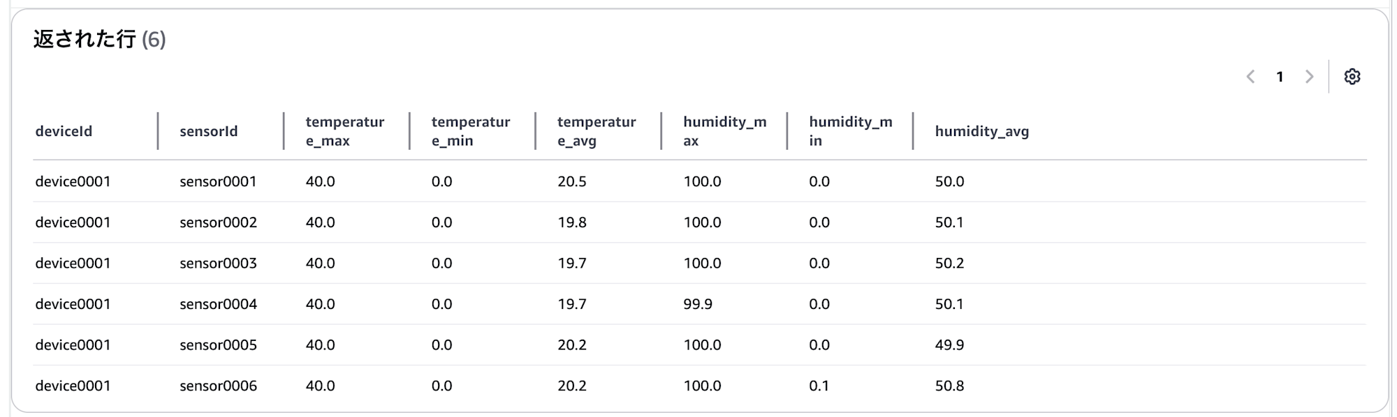Select the sensor0004 cell
1397x417 pixels.
[x=218, y=304]
